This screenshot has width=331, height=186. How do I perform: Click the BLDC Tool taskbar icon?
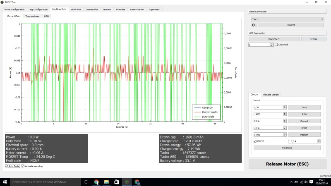tap(127, 181)
